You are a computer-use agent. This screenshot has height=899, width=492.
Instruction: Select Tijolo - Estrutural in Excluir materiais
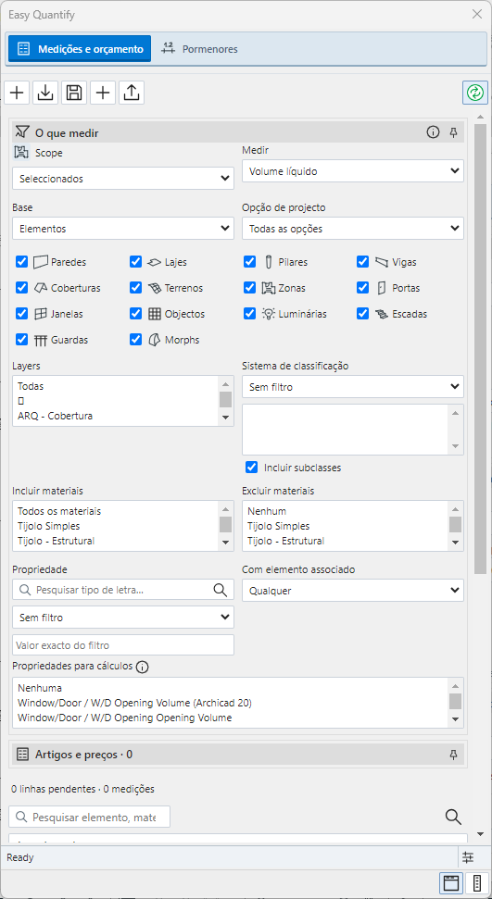pyautogui.click(x=347, y=541)
